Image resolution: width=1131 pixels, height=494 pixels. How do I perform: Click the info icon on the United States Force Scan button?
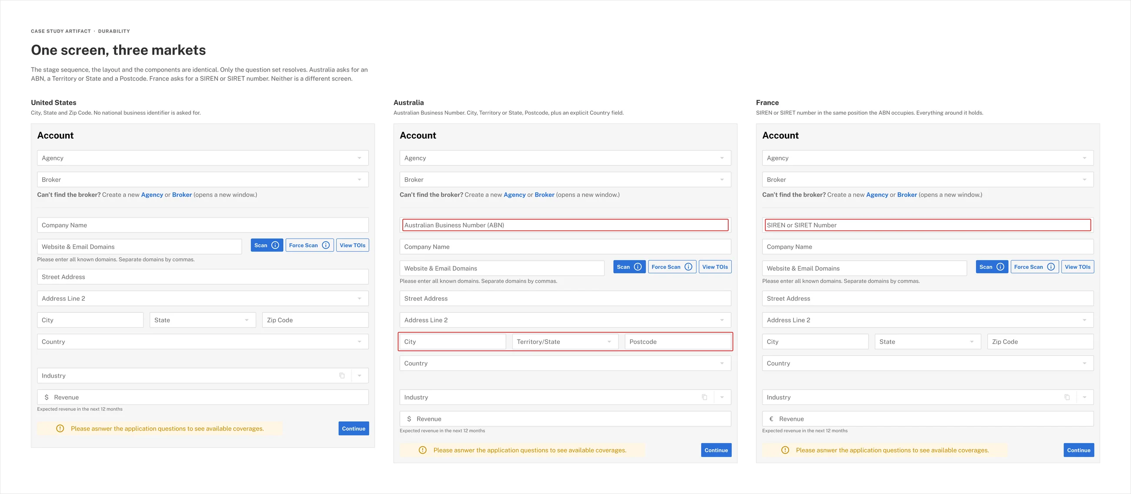[326, 245]
